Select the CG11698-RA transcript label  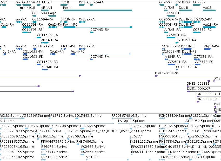[47, 35]
